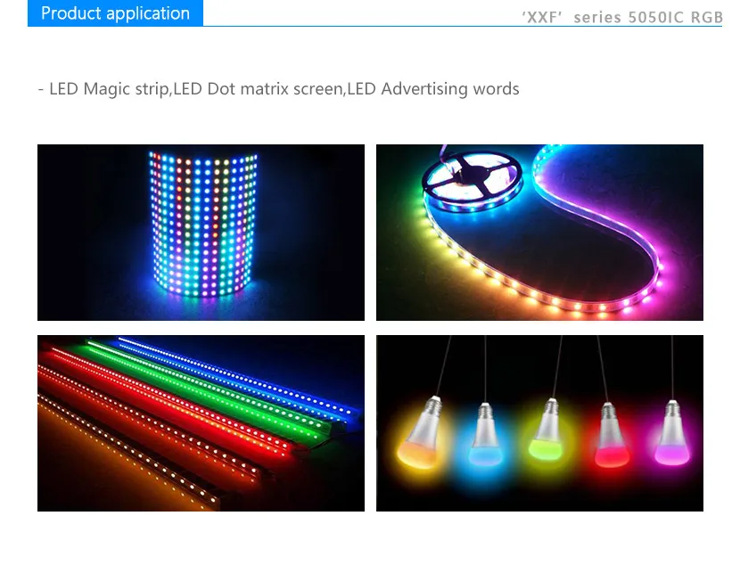Screen dimensions: 740x565
Task: Open the hanging colored bulbs image
Action: click(x=539, y=423)
